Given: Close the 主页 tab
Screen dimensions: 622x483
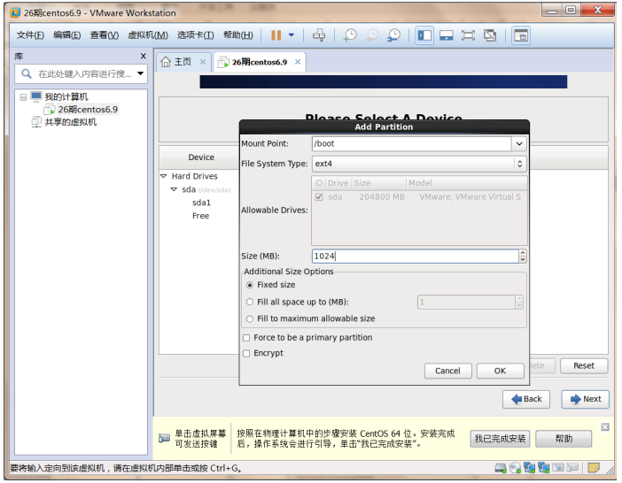Looking at the screenshot, I should point(203,62).
